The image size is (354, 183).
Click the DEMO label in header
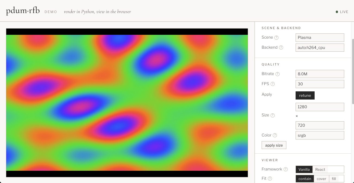click(x=51, y=12)
